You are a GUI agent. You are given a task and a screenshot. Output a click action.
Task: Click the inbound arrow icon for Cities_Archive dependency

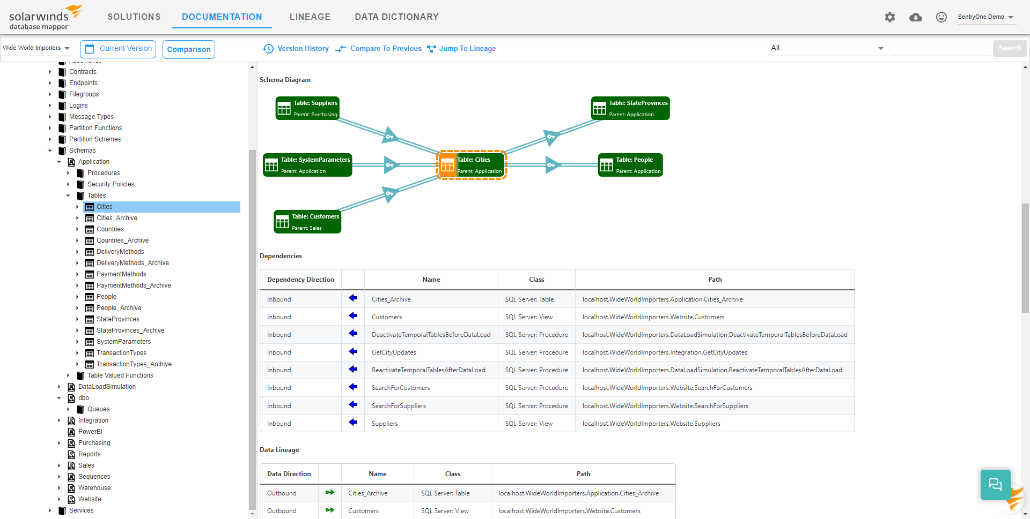pos(353,298)
